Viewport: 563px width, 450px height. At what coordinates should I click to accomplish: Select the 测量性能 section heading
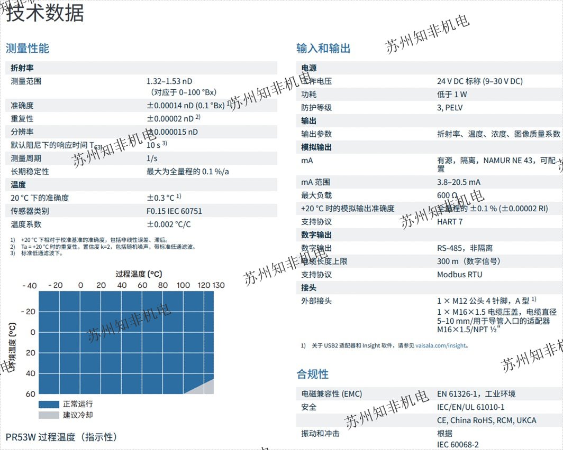coord(28,49)
